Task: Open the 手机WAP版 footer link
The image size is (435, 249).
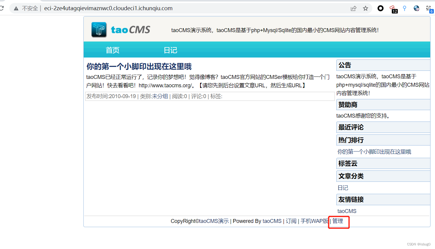Action: (x=315, y=221)
